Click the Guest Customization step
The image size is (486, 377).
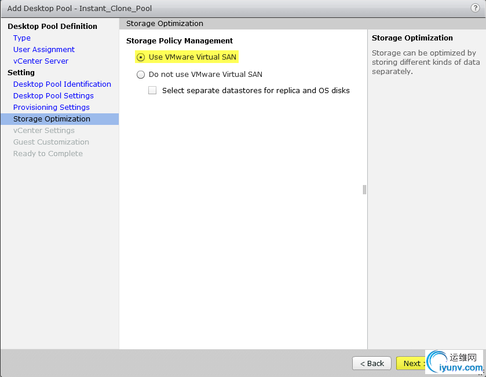point(51,142)
